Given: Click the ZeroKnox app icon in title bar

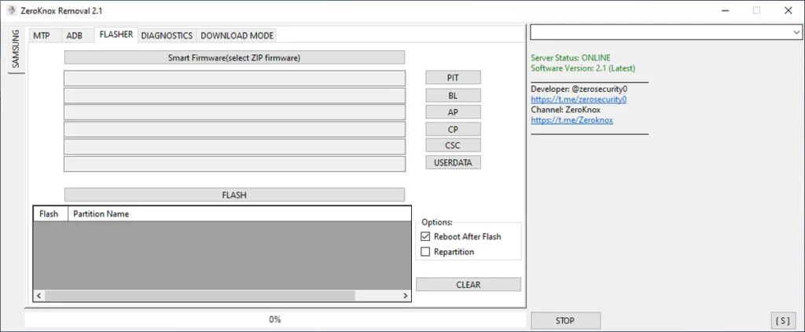Looking at the screenshot, I should click(11, 11).
